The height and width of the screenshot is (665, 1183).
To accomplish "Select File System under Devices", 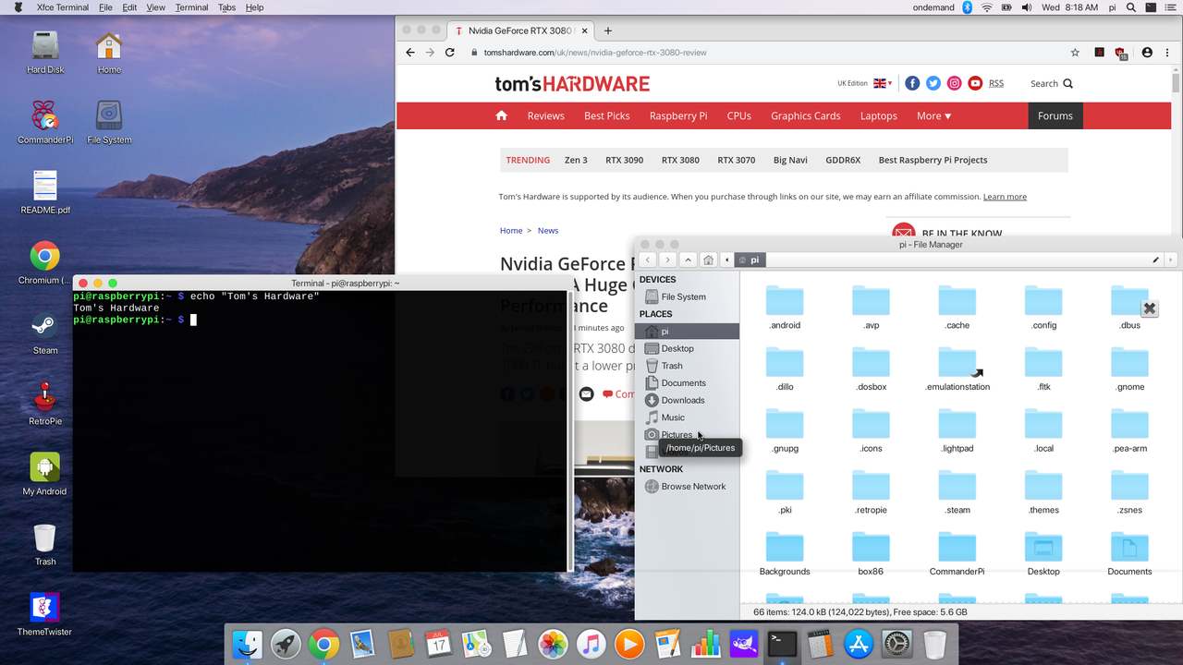I will pos(682,296).
